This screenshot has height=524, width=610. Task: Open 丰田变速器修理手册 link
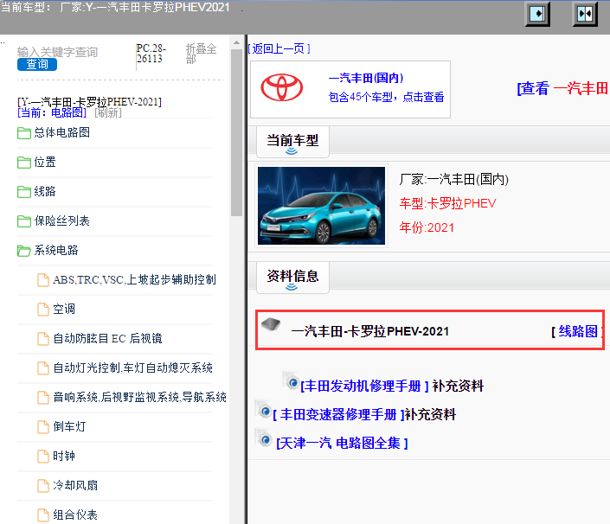coord(338,414)
